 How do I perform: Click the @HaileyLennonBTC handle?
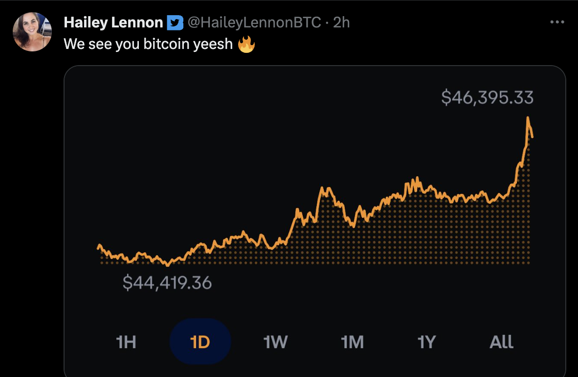click(x=254, y=23)
